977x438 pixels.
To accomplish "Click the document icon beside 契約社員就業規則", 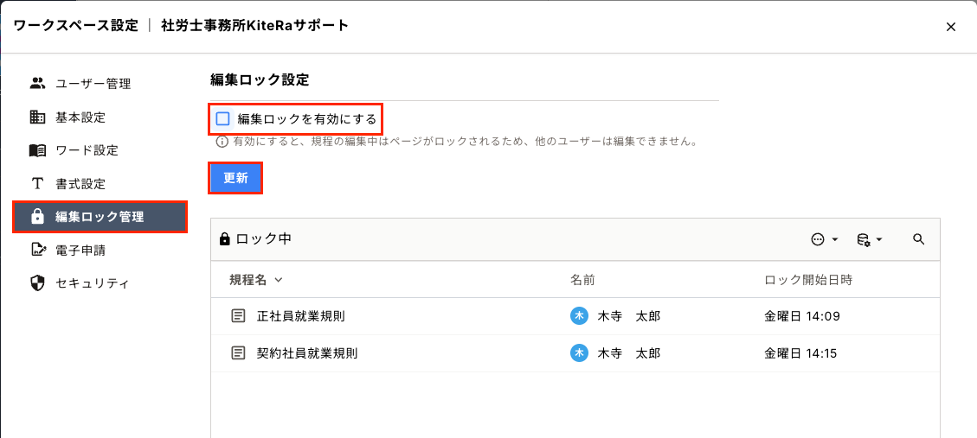I will pos(238,353).
